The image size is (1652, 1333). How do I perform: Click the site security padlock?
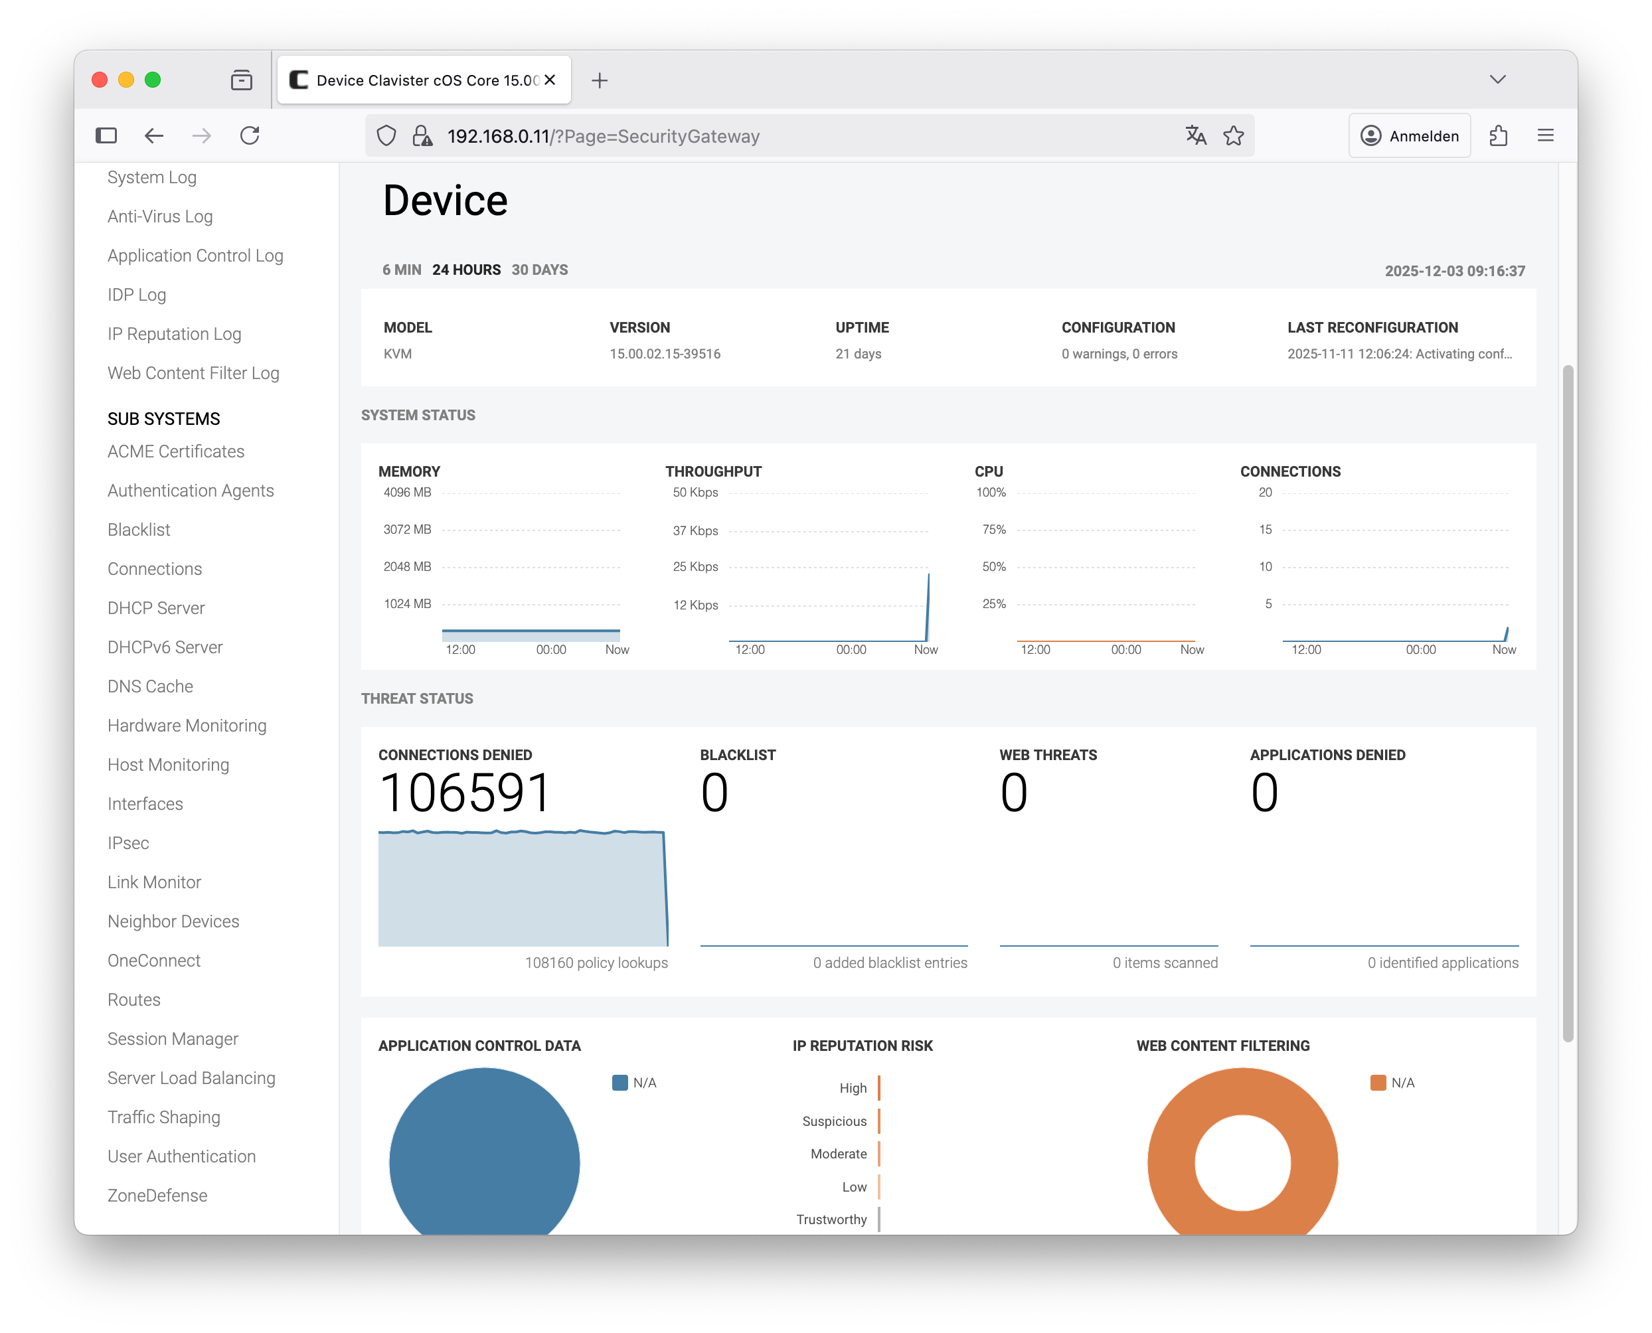tap(422, 136)
